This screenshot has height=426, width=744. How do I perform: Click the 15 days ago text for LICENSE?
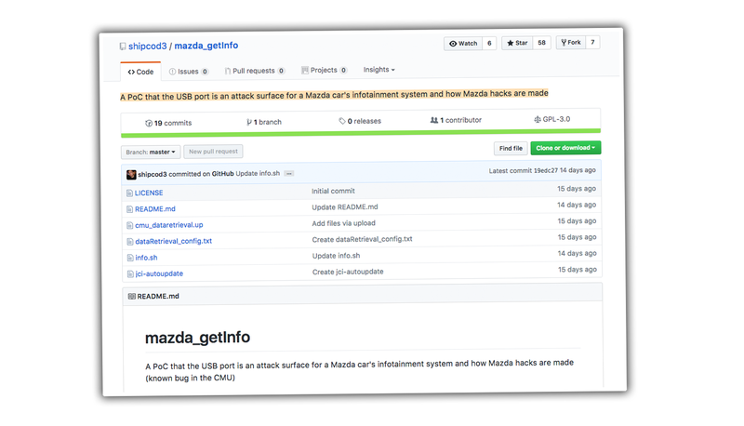[577, 189]
